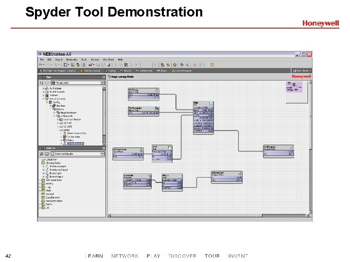Click the home toolbar icon
The height and width of the screenshot is (262, 350).
78,65
